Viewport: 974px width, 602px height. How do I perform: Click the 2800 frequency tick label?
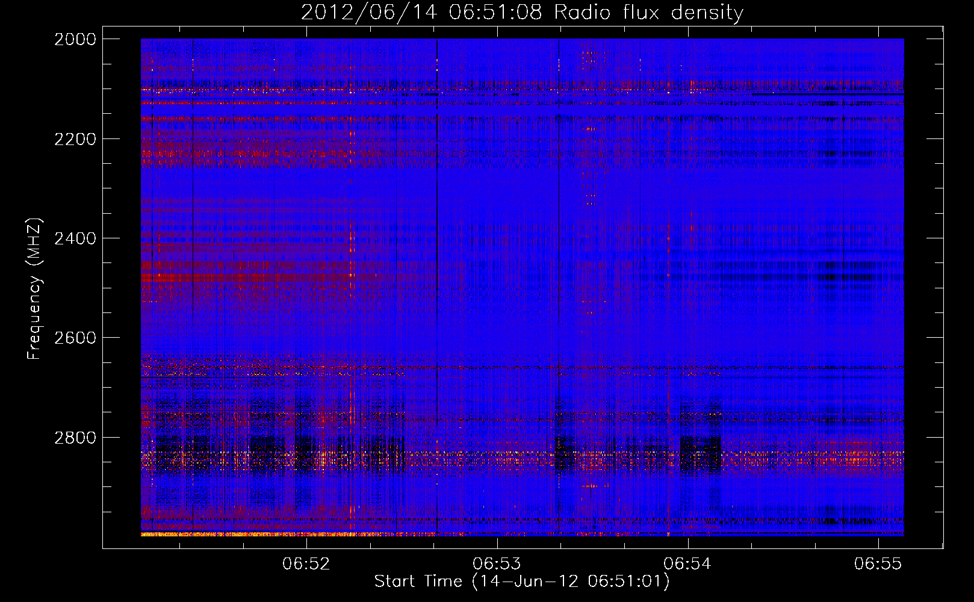[75, 438]
